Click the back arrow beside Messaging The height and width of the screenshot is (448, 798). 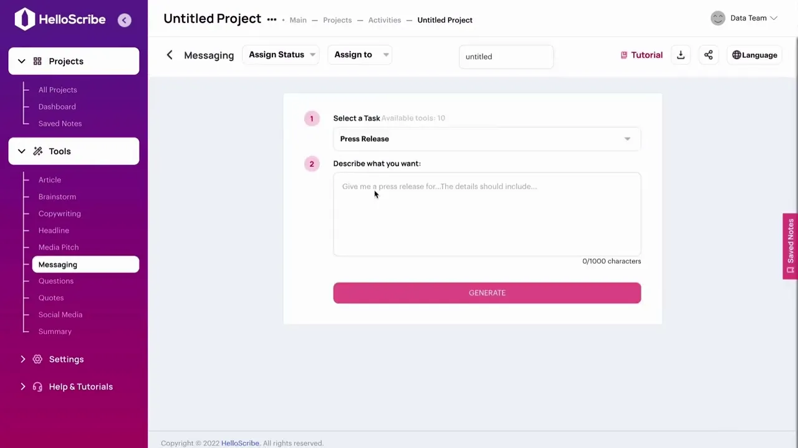point(170,55)
